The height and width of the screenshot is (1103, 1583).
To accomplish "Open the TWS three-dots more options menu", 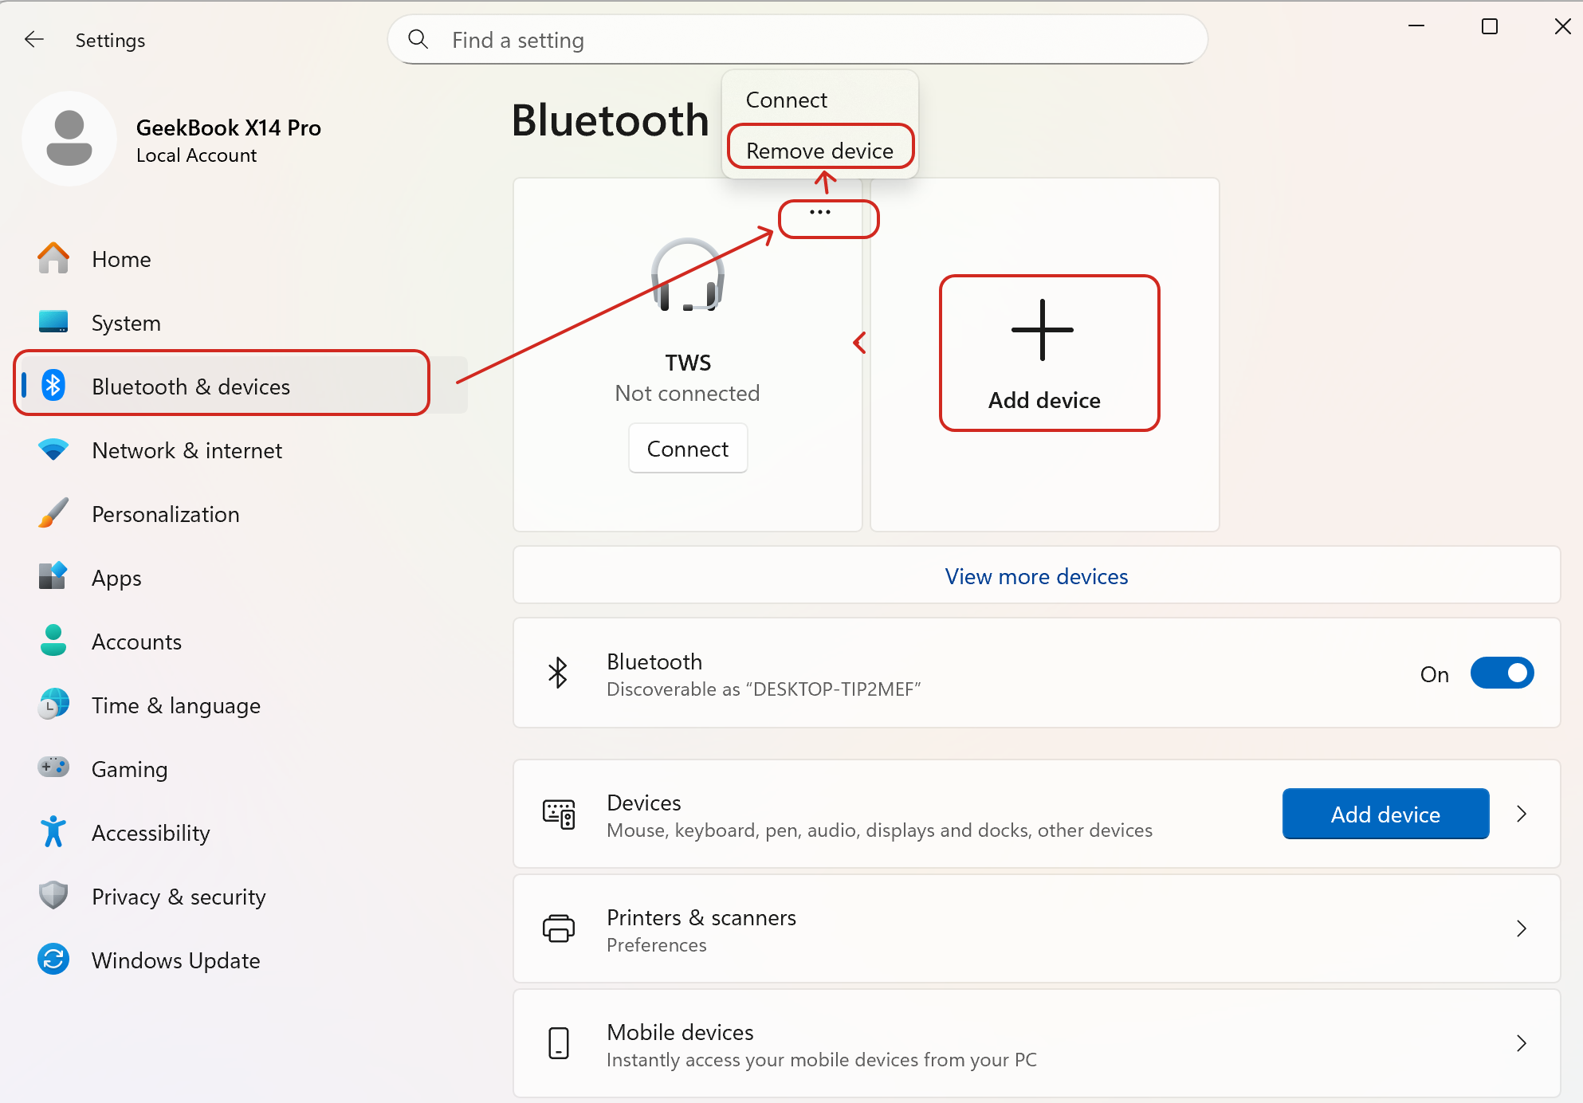I will (x=820, y=213).
